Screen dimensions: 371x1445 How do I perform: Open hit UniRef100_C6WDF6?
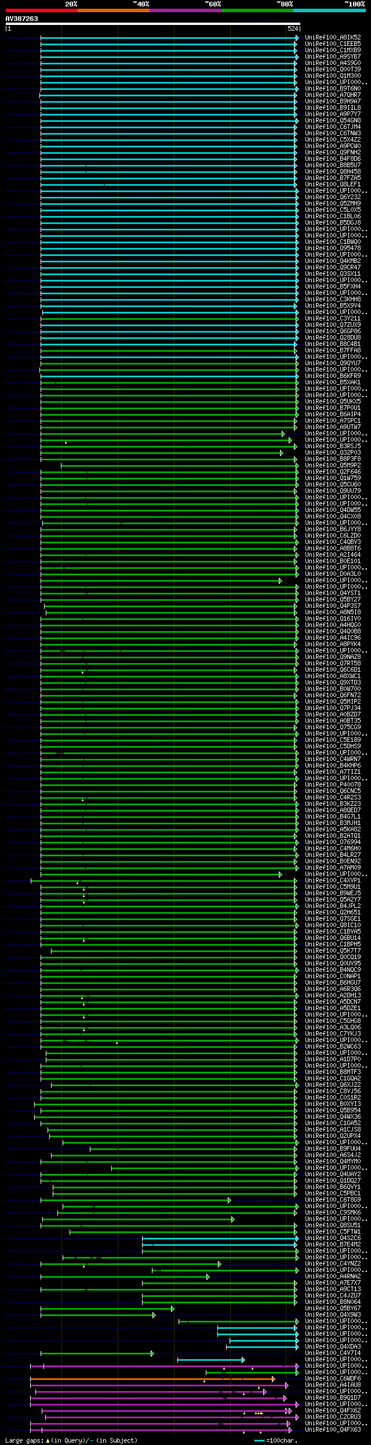click(x=333, y=1378)
